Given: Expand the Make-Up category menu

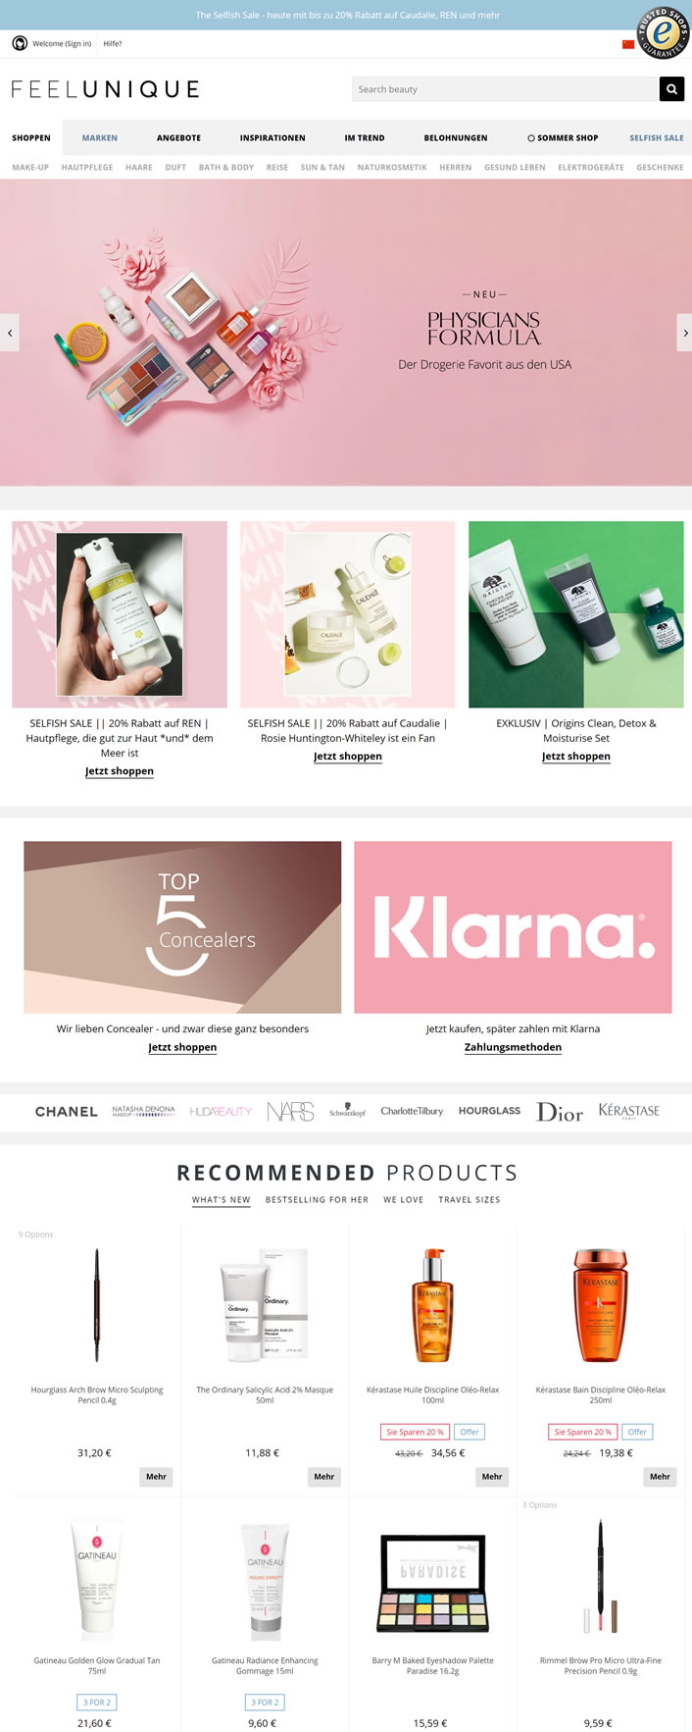Looking at the screenshot, I should pyautogui.click(x=30, y=167).
